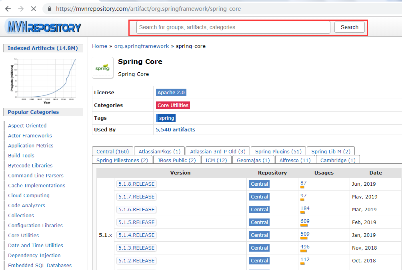
Task: Switch to Atlassian 3rd-P Old (3) tab
Action: 218,151
